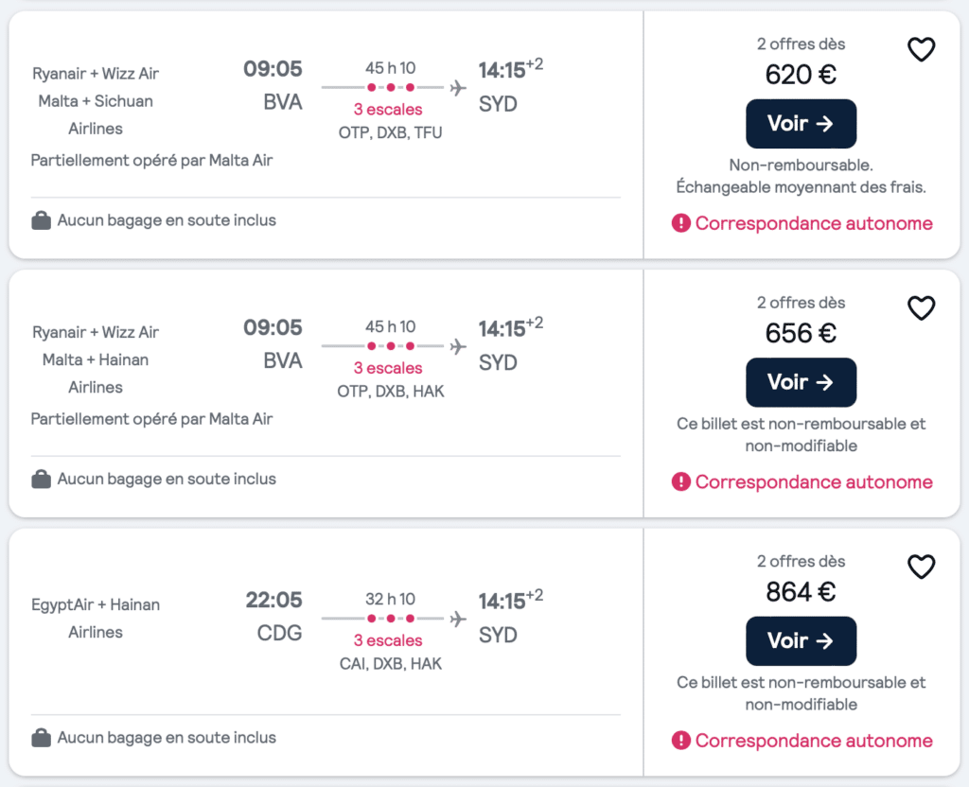View the 864 € offer details
Viewport: 969px width, 787px height.
click(x=801, y=640)
